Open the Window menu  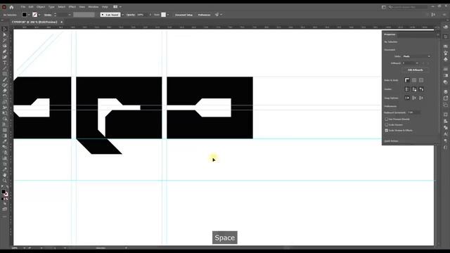(x=94, y=7)
